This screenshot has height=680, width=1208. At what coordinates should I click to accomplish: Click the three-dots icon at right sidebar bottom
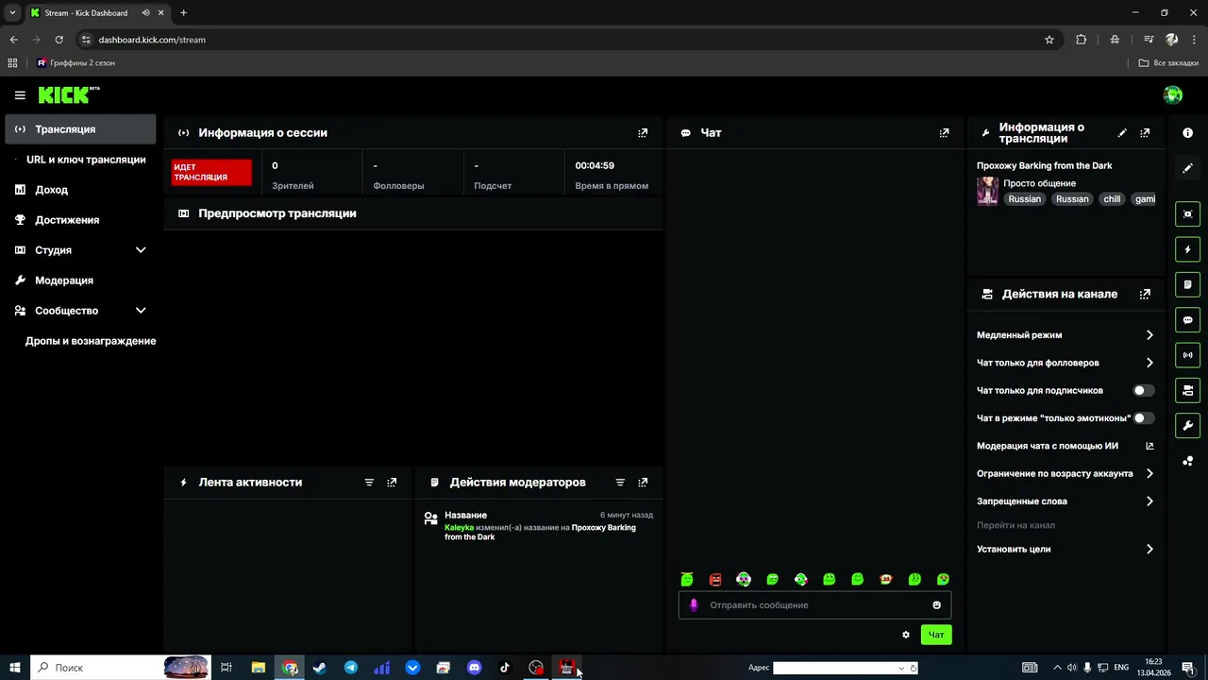point(1188,461)
